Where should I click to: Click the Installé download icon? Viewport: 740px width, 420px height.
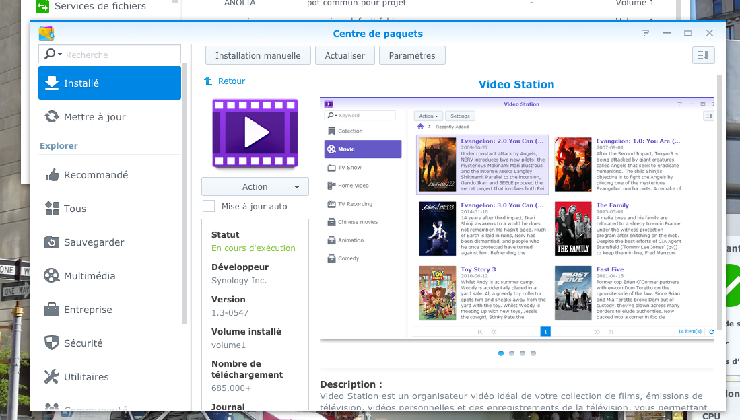[x=52, y=83]
